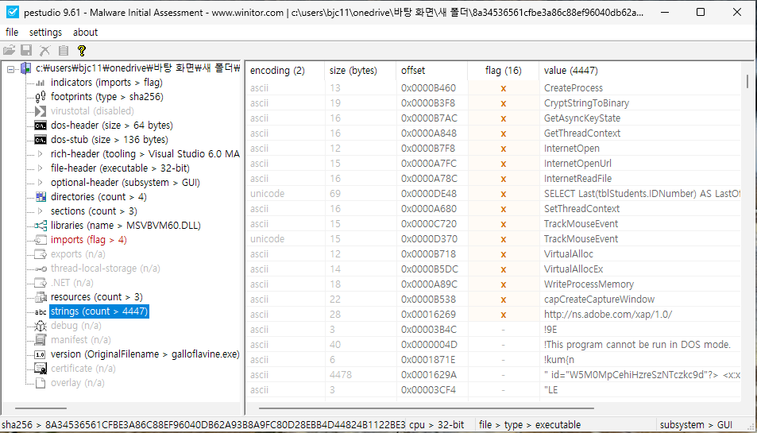Expand the sections tree node
Screen dimensions: 757x433
click(x=41, y=211)
